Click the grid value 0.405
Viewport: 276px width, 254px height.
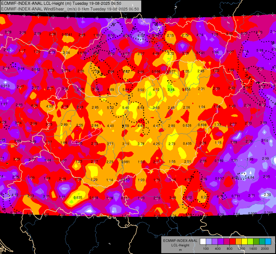(x=187, y=143)
